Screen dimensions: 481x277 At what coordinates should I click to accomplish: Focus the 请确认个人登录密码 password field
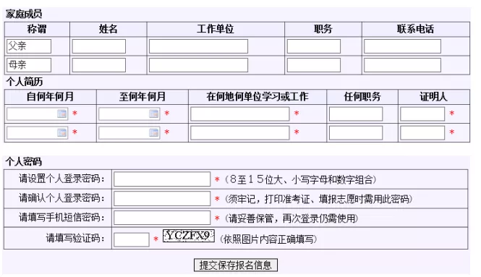pos(162,199)
